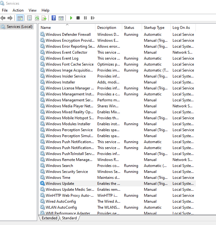Select Windows Image Acquisitio... service
The image size is (216, 225).
pos(118,70)
